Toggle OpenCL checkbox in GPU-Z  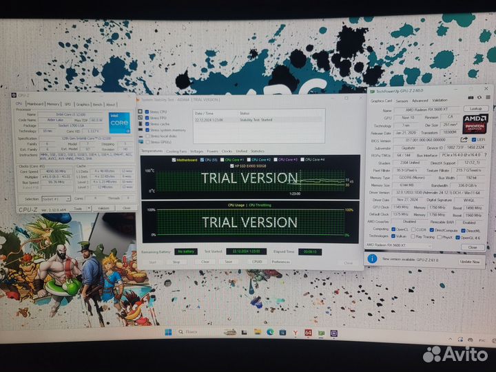click(393, 229)
